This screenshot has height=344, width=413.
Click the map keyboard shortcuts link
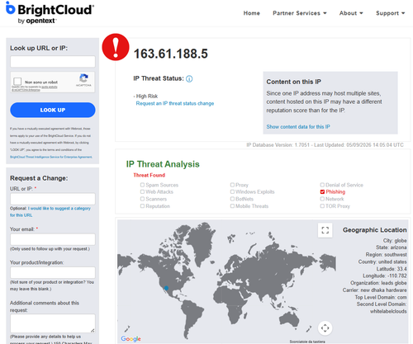(307, 342)
